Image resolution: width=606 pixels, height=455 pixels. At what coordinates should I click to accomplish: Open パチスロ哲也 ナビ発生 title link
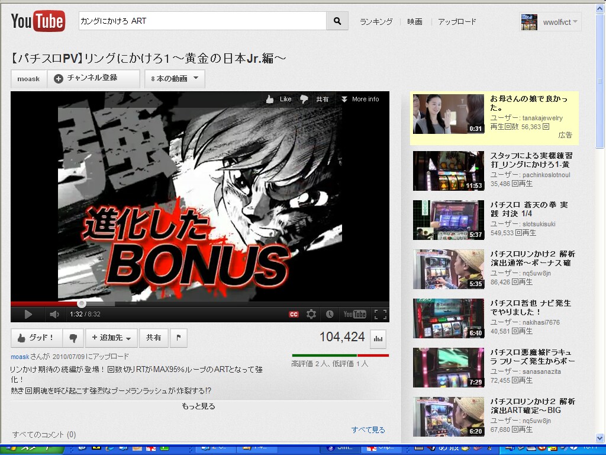(531, 307)
